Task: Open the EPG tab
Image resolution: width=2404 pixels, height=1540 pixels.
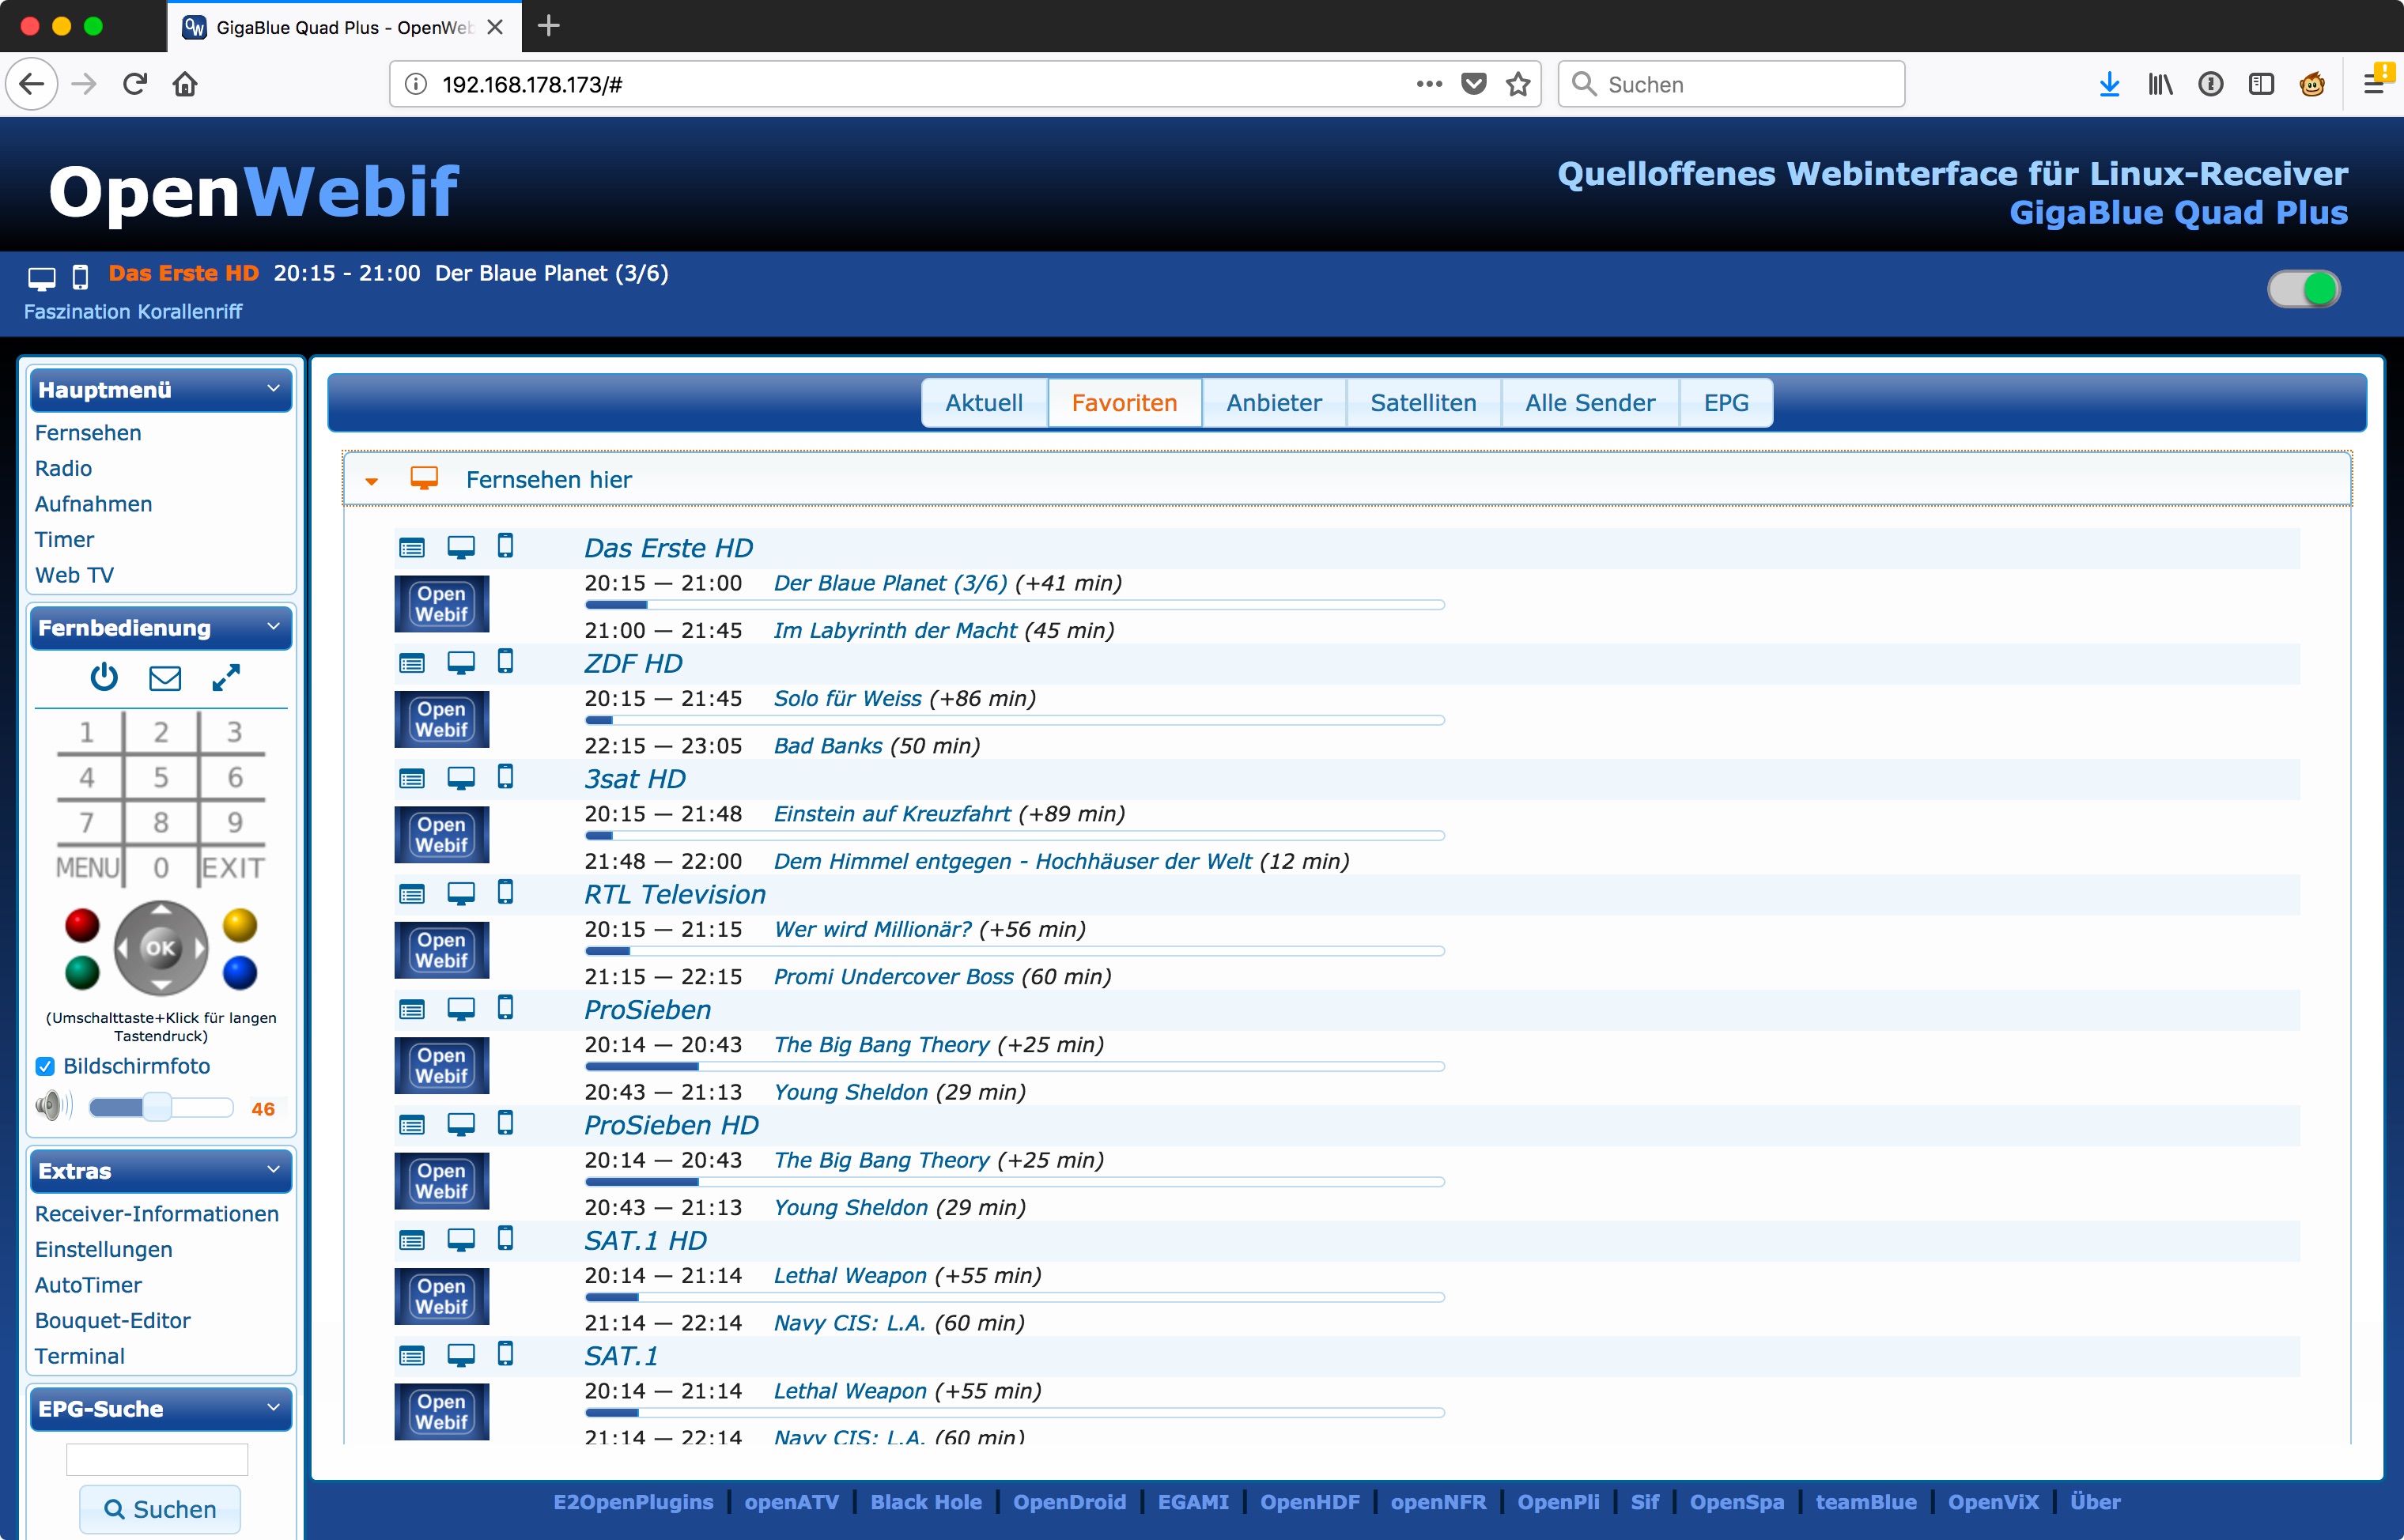Action: 1726,403
